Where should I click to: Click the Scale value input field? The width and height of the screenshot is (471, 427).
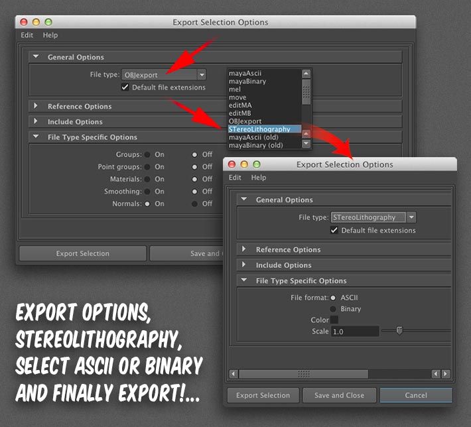[355, 332]
